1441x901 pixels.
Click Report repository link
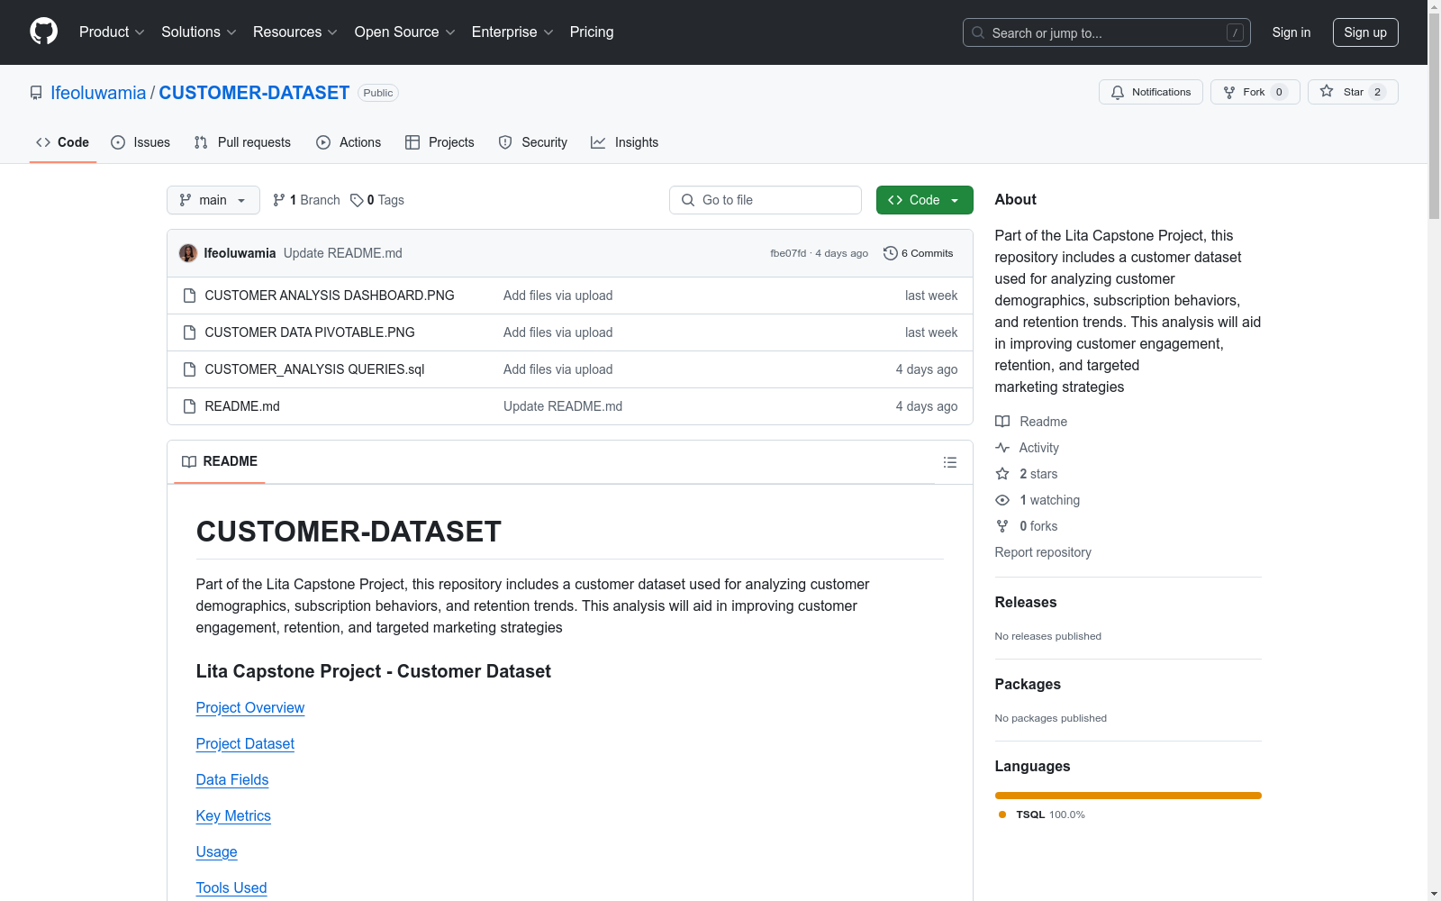tap(1043, 552)
